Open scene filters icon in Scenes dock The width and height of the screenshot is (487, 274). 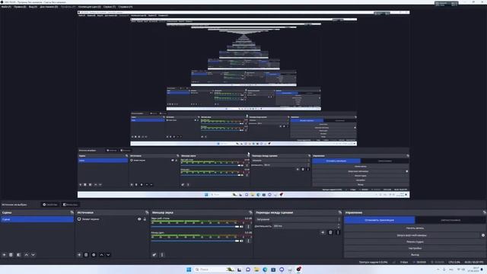(x=18, y=255)
